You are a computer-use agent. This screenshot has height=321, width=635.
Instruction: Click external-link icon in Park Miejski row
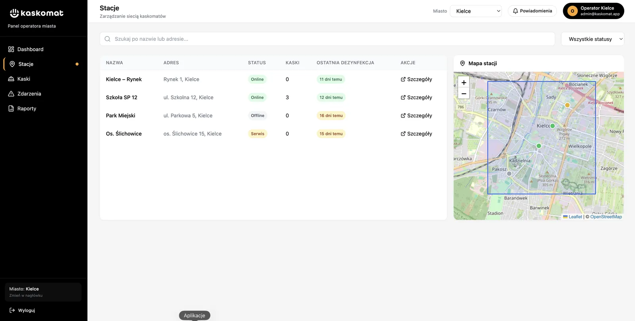click(x=403, y=116)
